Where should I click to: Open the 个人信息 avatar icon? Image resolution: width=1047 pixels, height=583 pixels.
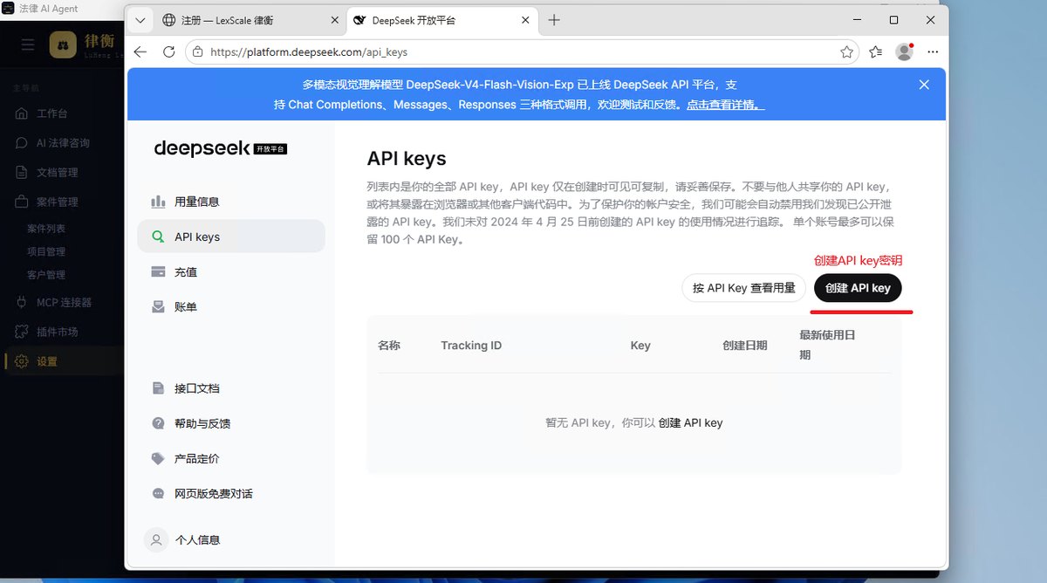[156, 539]
